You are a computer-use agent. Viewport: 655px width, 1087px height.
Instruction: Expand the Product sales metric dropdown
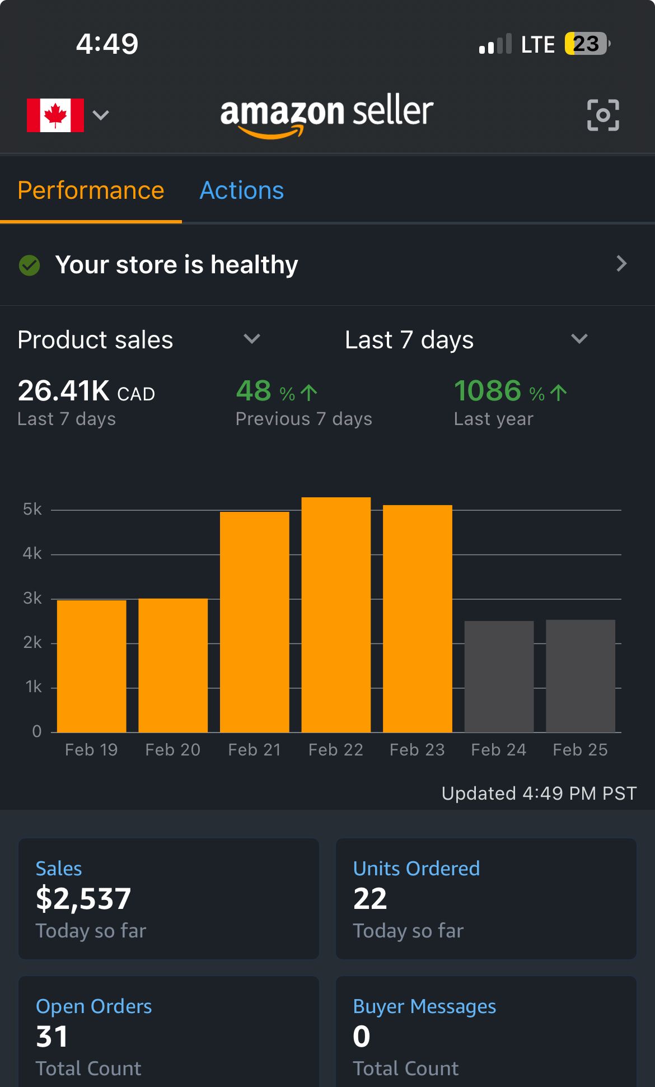pyautogui.click(x=251, y=339)
